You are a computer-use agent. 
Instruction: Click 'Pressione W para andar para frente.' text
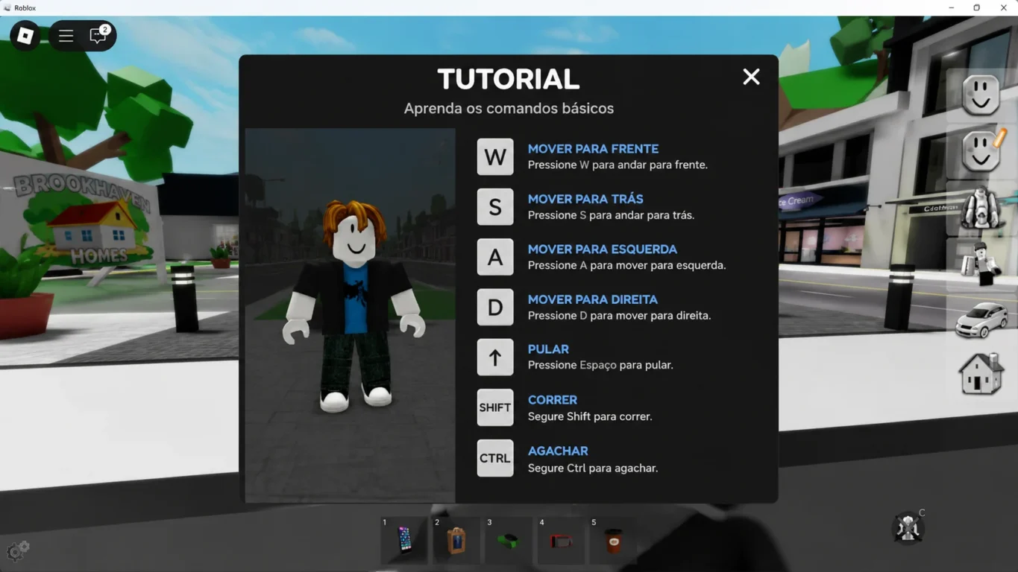click(x=618, y=165)
